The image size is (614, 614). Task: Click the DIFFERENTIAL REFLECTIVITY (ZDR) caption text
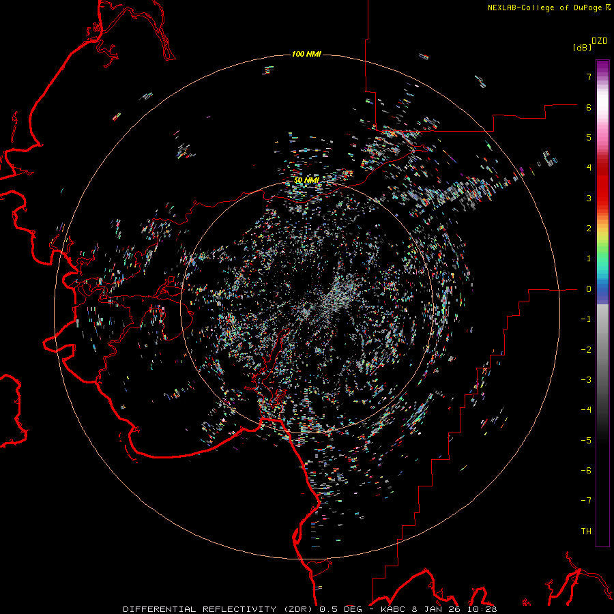(x=219, y=609)
